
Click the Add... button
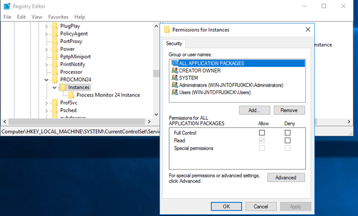(x=255, y=110)
